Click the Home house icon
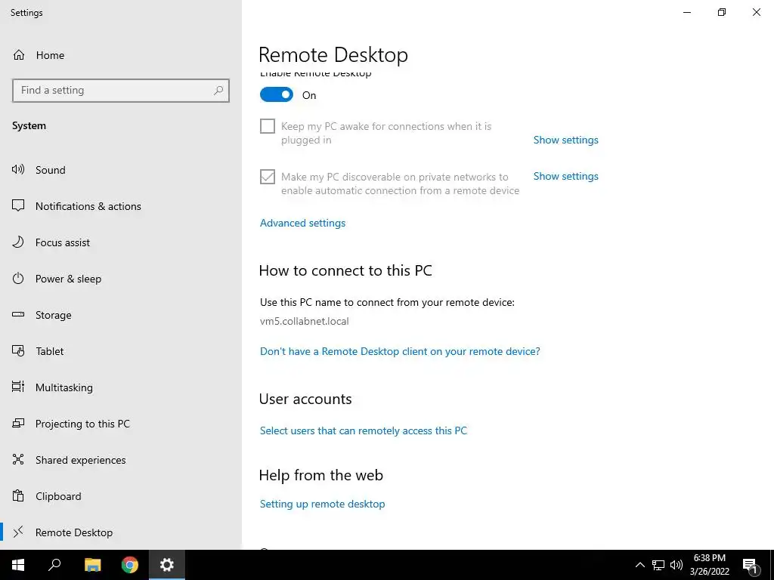 [19, 54]
